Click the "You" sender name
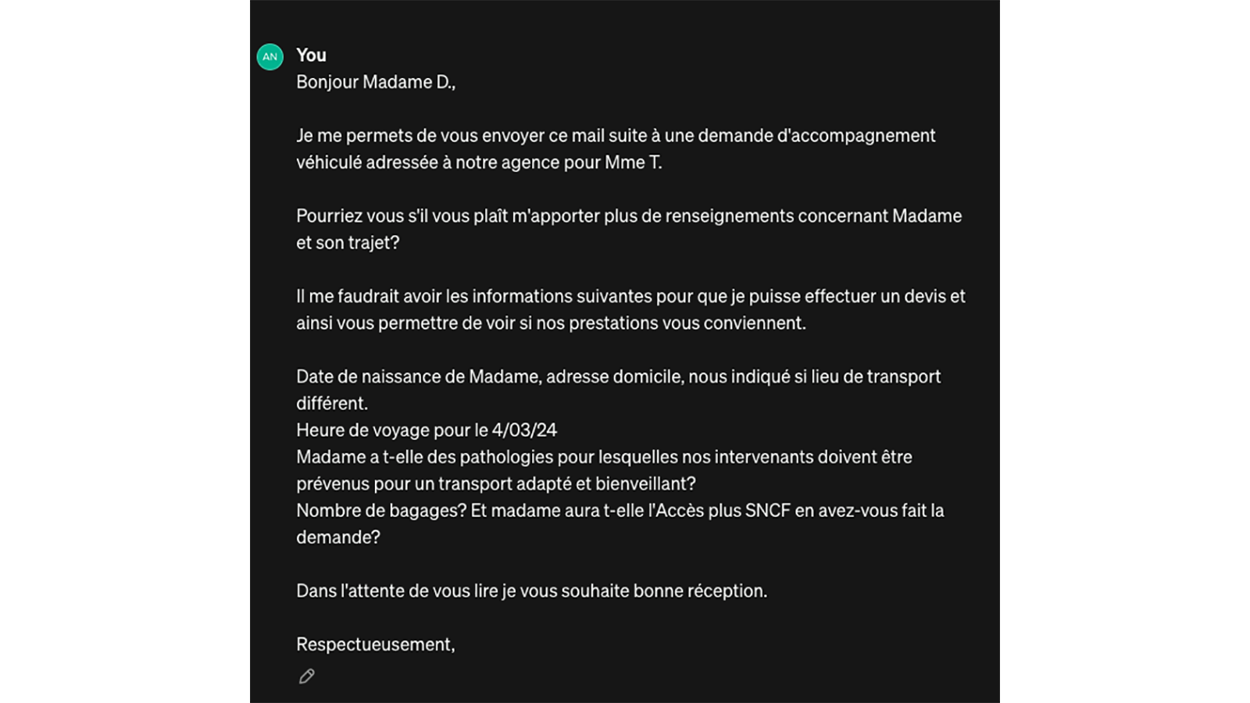The height and width of the screenshot is (703, 1250). 311,55
